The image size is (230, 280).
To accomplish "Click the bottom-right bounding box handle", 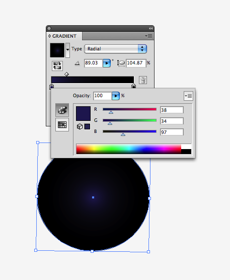I will pos(148,252).
